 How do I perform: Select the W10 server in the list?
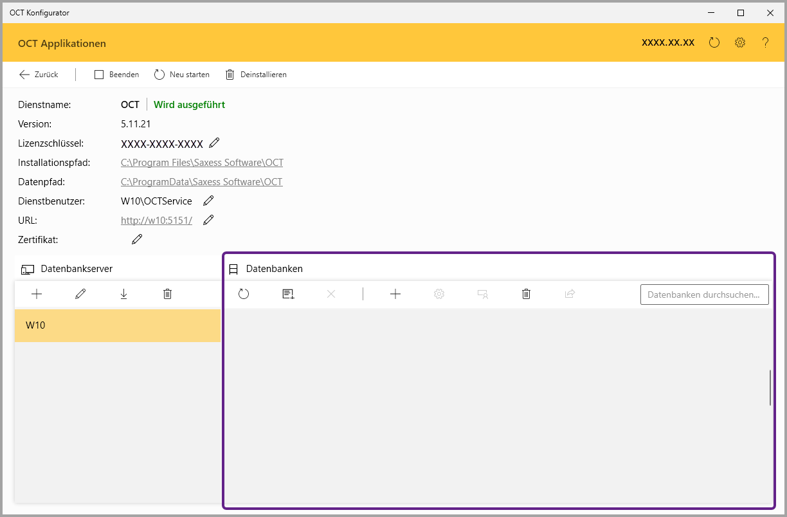coord(117,325)
